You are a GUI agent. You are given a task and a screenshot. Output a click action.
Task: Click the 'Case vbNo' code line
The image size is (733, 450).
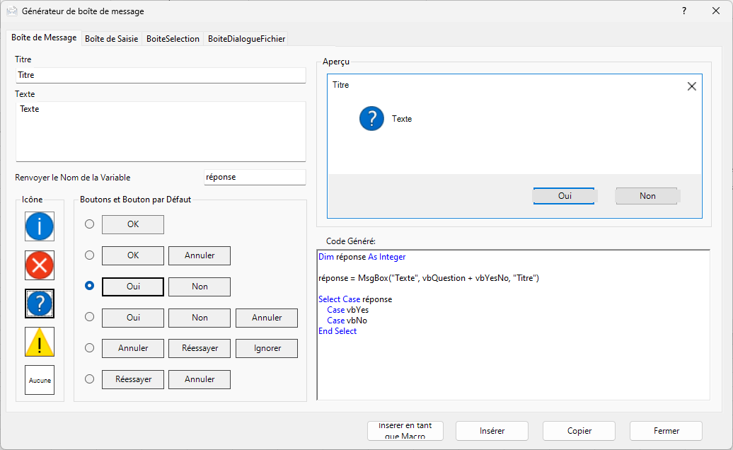347,321
